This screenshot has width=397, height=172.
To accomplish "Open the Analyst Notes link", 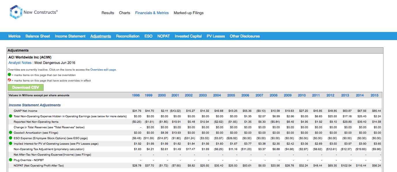I will 20,63.
